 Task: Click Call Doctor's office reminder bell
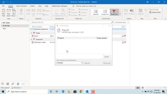(123, 42)
